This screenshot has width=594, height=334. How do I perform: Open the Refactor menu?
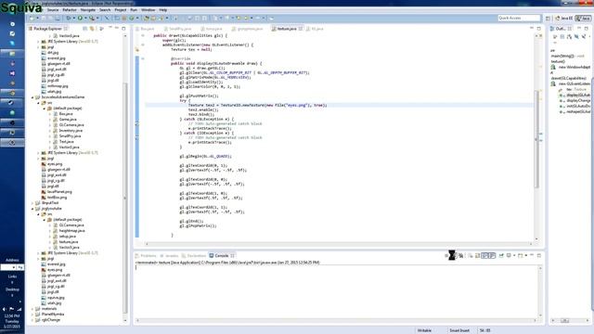pos(70,10)
